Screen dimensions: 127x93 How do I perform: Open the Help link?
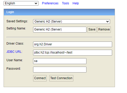(x=76, y=3)
